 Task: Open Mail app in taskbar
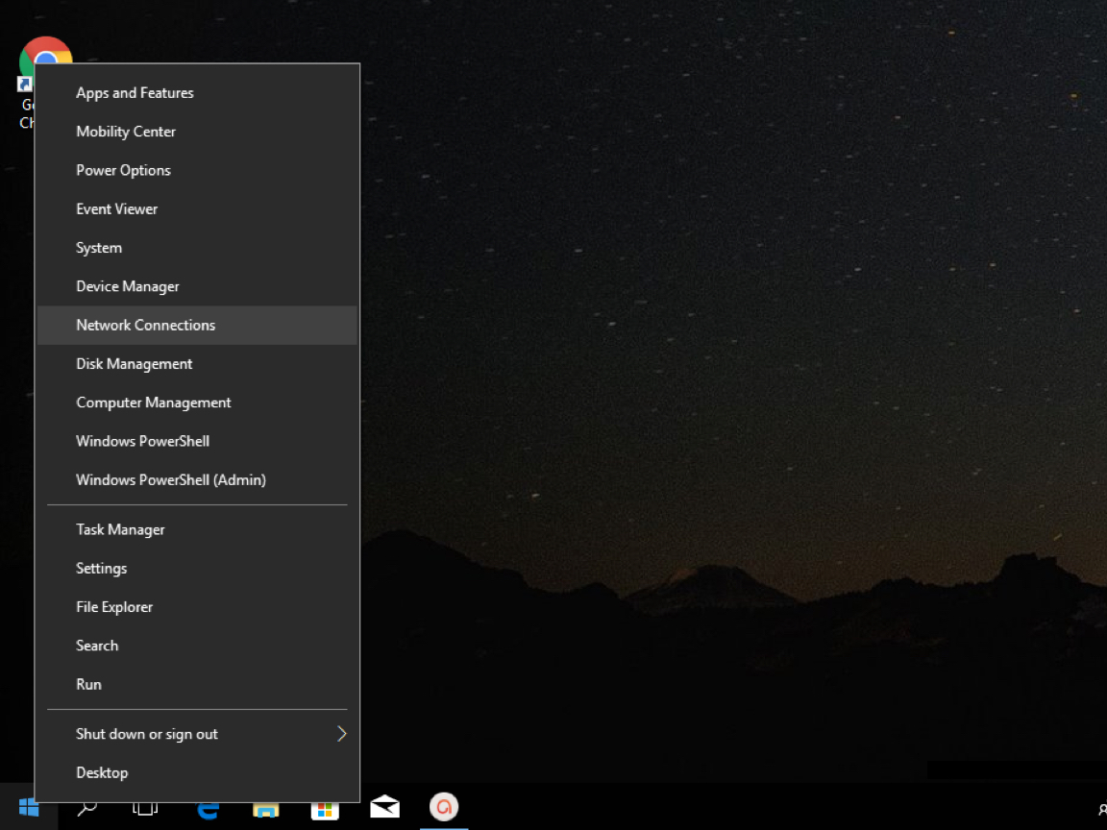[x=384, y=807]
